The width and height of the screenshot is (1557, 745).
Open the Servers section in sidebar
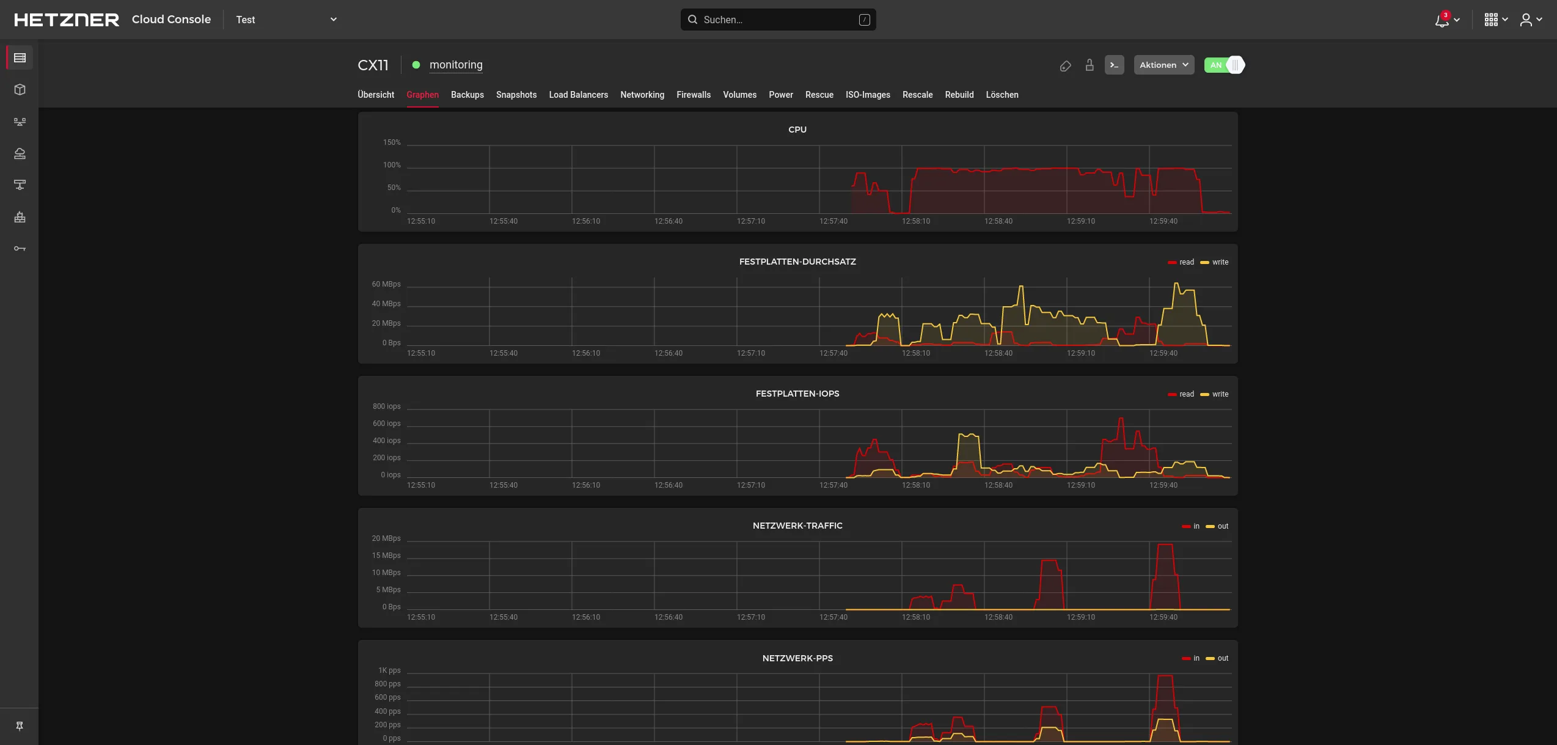pyautogui.click(x=19, y=57)
